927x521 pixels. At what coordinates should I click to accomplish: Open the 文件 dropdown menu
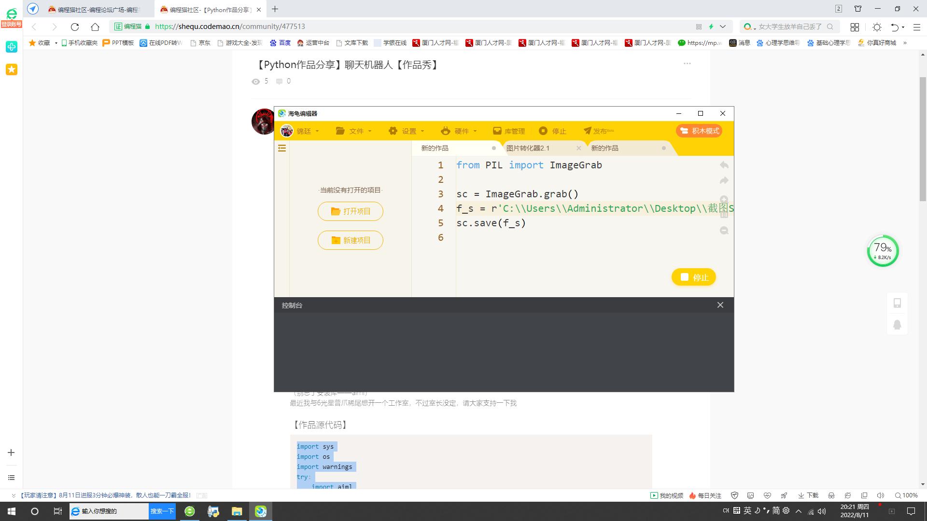[x=354, y=131]
